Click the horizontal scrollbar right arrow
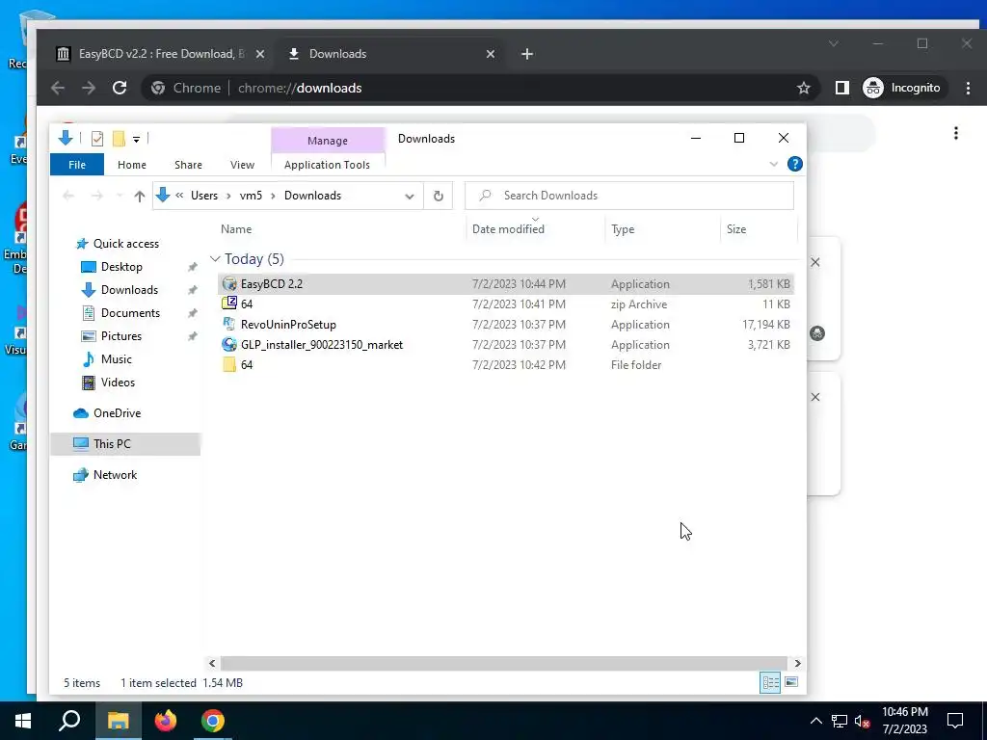987x740 pixels. (x=797, y=663)
